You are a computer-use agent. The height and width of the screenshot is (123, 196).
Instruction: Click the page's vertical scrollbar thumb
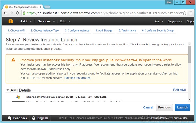[x=189, y=54]
